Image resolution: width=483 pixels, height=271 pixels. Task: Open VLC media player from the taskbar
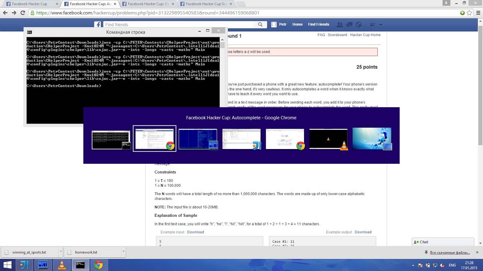point(62,265)
